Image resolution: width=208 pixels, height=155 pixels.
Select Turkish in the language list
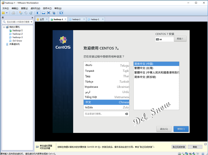tap(107, 81)
